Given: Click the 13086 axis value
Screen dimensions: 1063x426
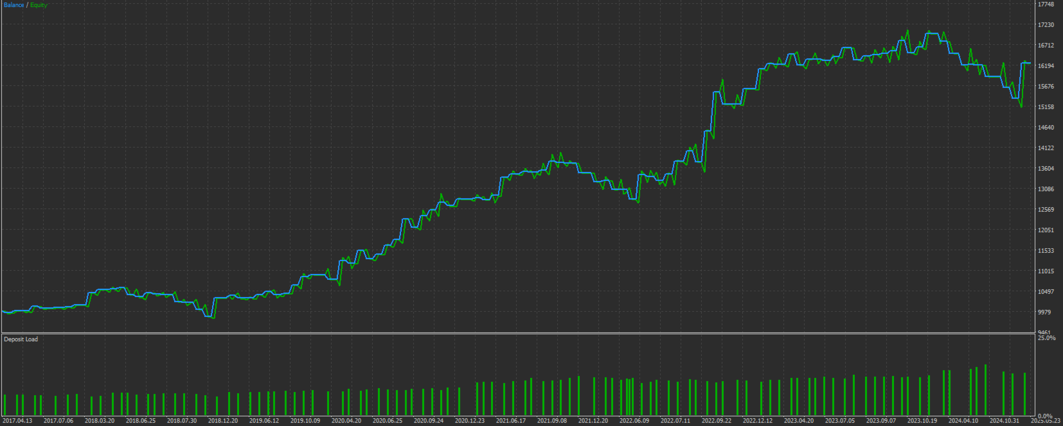Looking at the screenshot, I should coord(1046,189).
